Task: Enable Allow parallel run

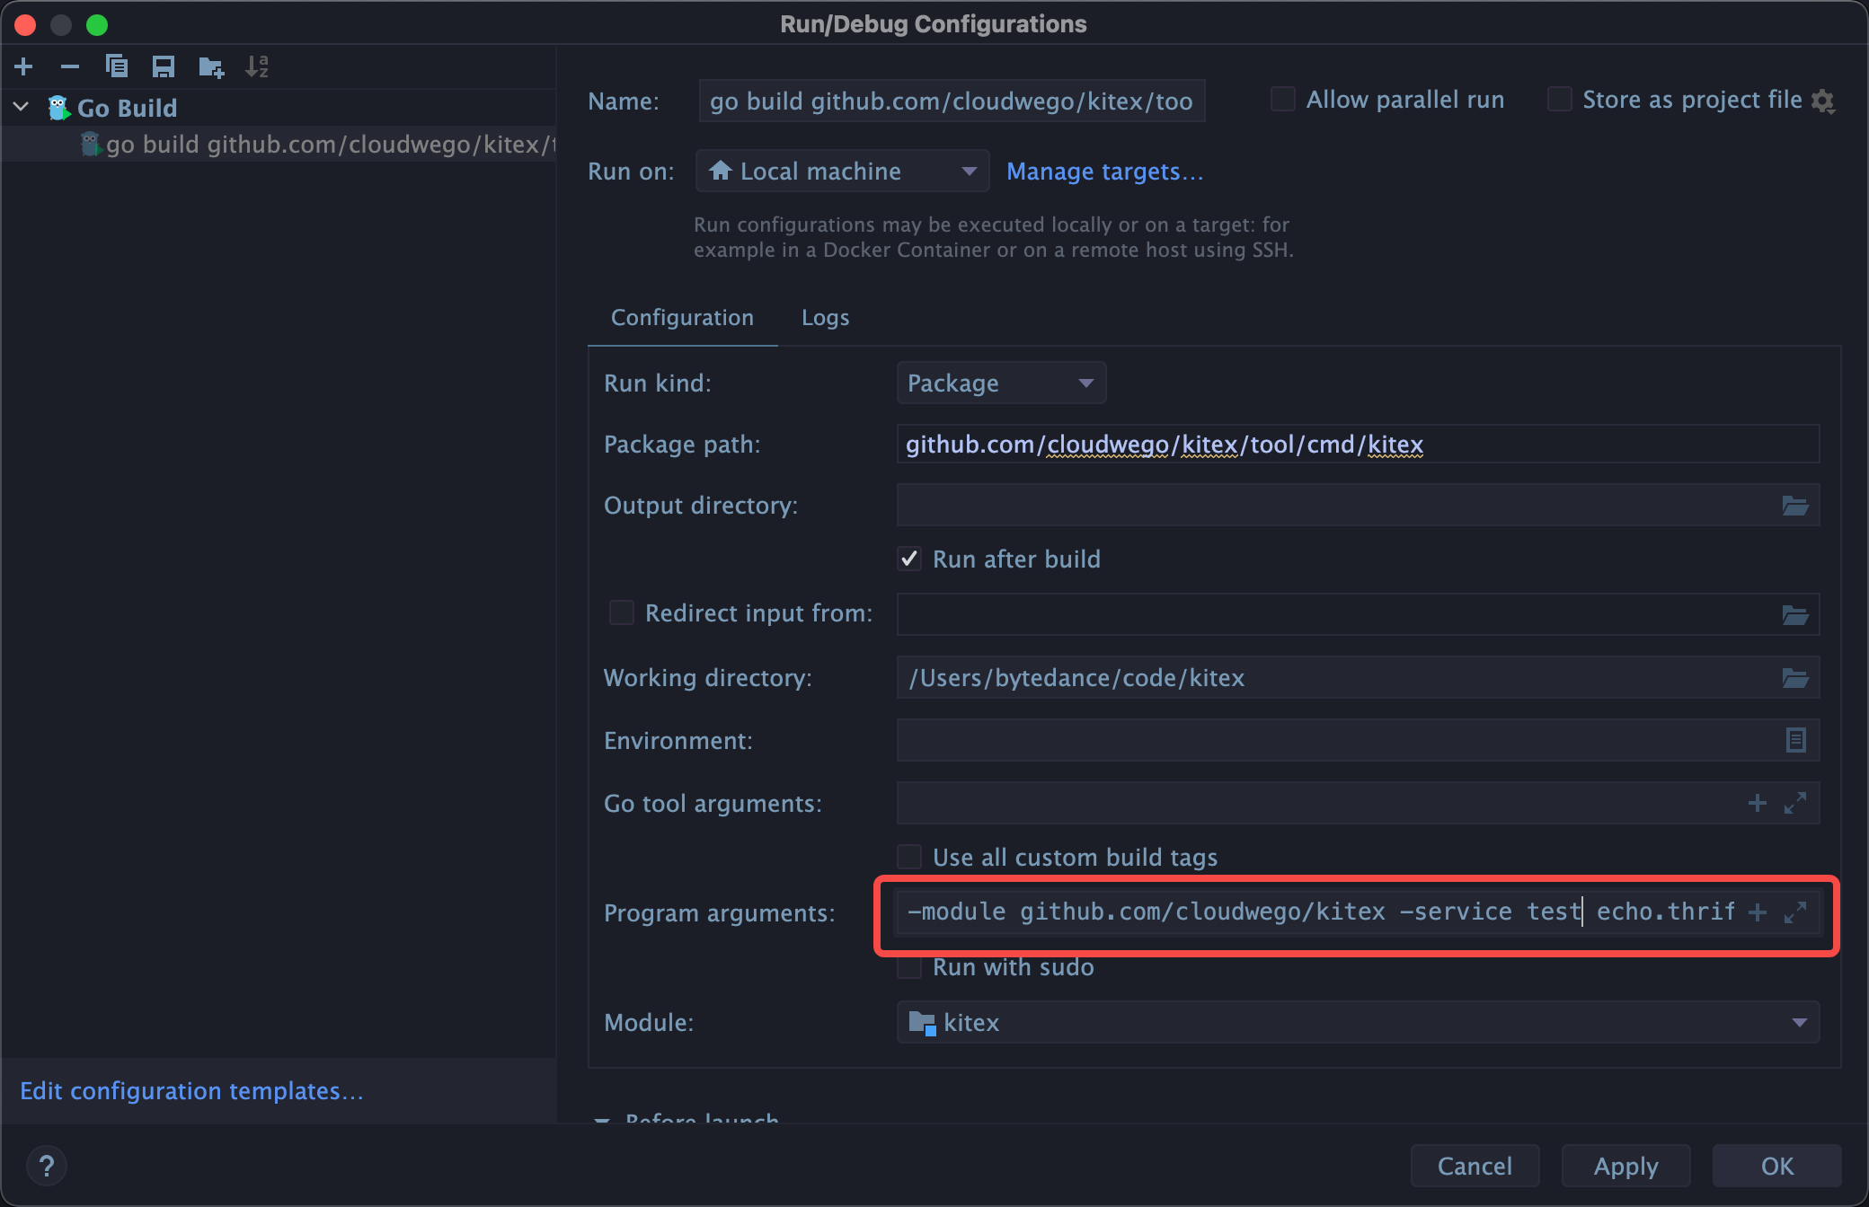Action: tap(1282, 99)
